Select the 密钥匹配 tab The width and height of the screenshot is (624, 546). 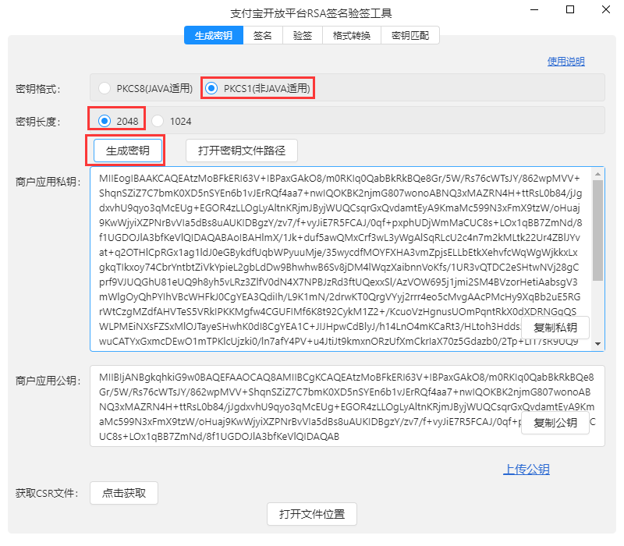[x=410, y=35]
